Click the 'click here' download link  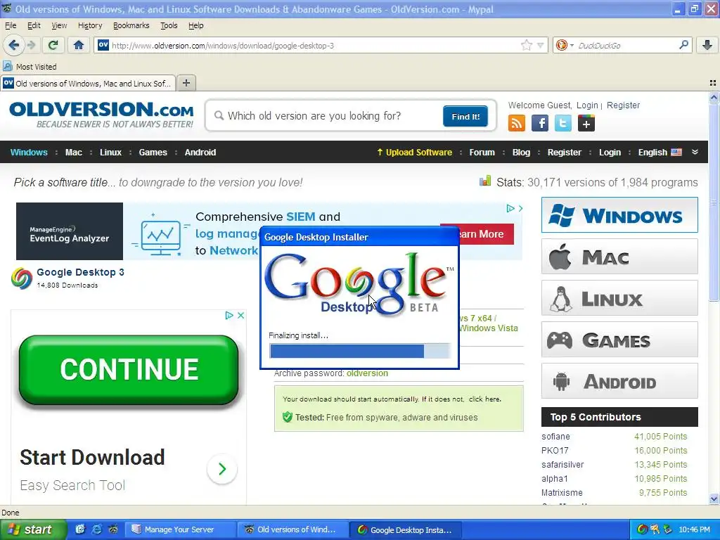[484, 399]
